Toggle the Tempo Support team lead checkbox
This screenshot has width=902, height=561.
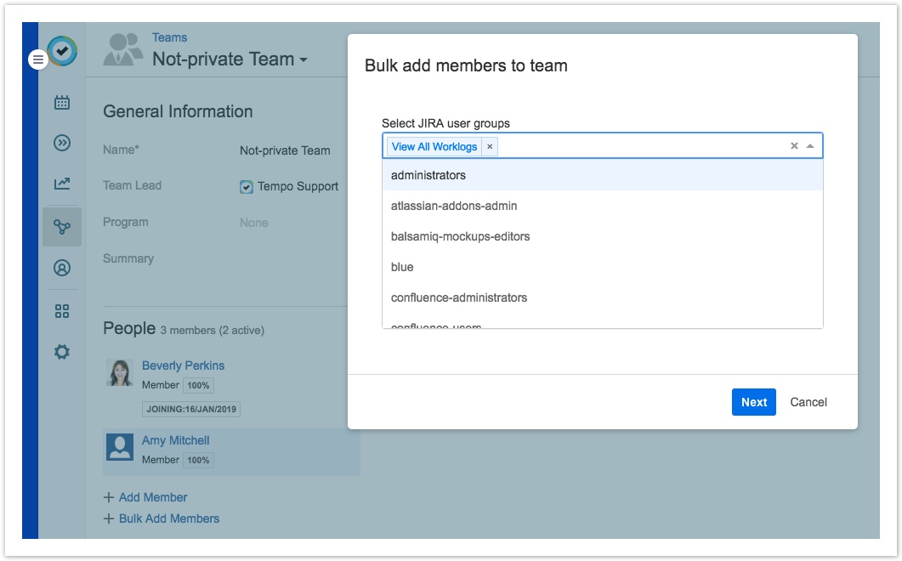[247, 187]
